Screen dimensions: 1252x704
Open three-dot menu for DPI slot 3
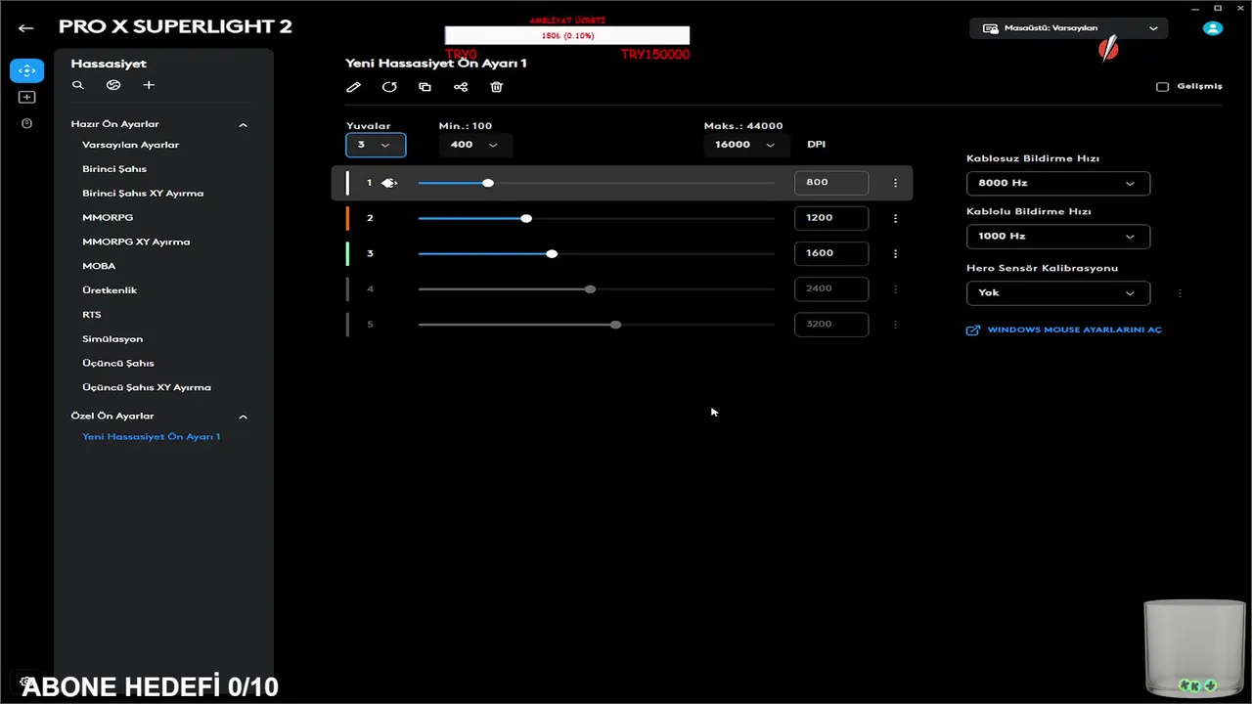point(895,253)
